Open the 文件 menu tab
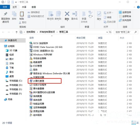This screenshot has height=125, width=140. coord(5,7)
